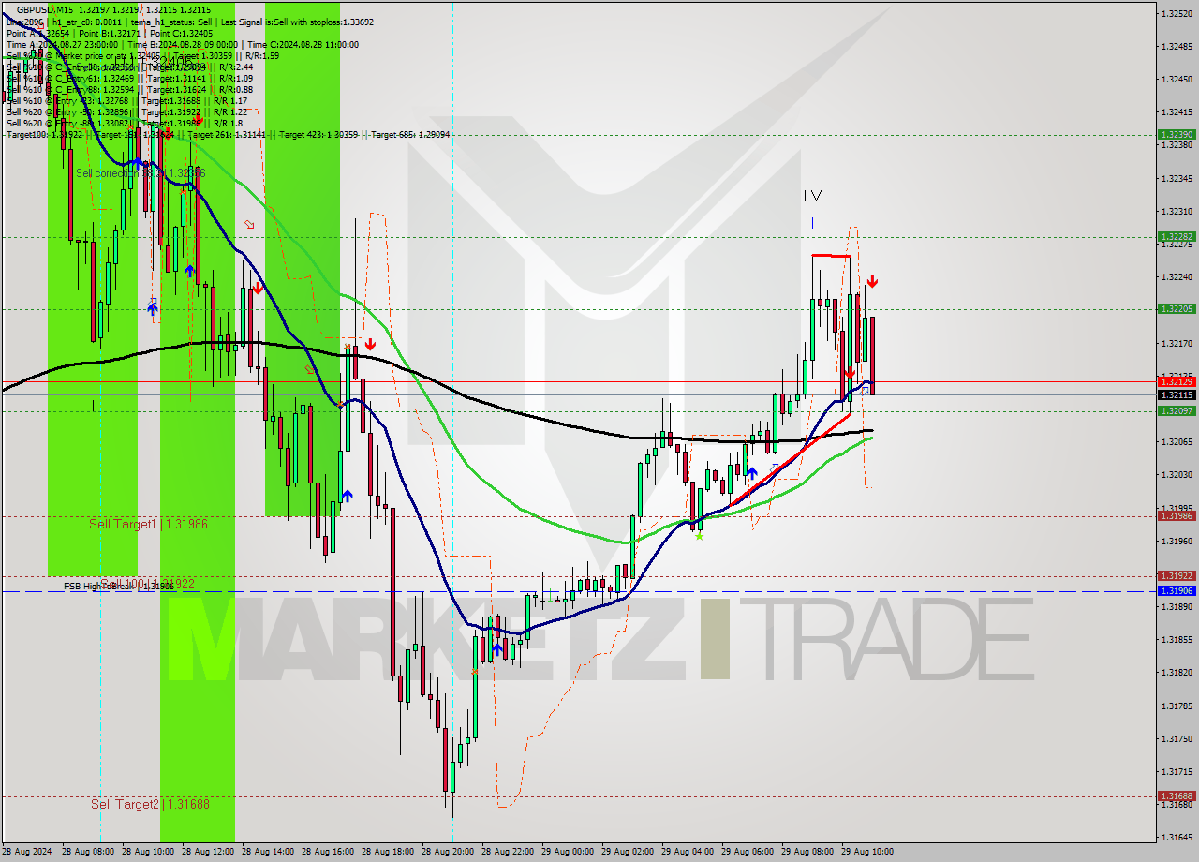Click the 1.31820 price axis tick
This screenshot has height=862, width=1199.
point(1177,673)
